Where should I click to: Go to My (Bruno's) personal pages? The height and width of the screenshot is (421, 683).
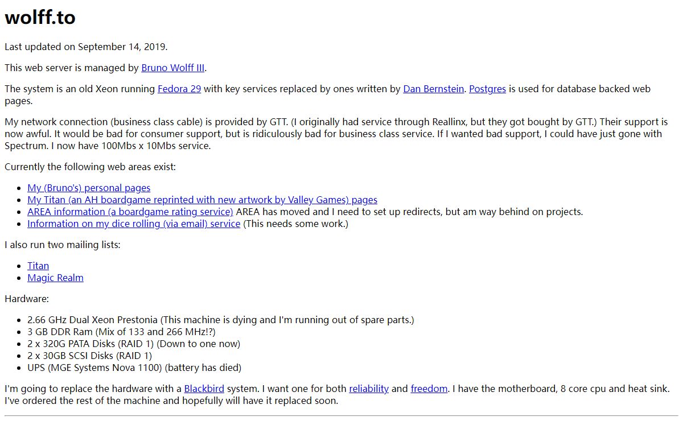click(x=89, y=188)
